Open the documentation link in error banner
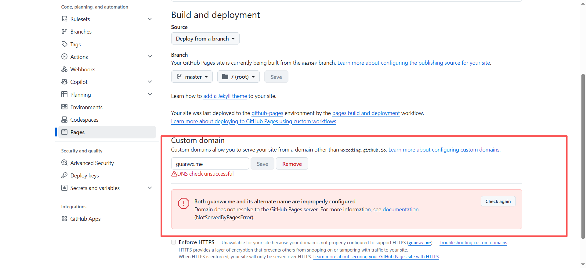This screenshot has height=268, width=586. click(x=401, y=209)
